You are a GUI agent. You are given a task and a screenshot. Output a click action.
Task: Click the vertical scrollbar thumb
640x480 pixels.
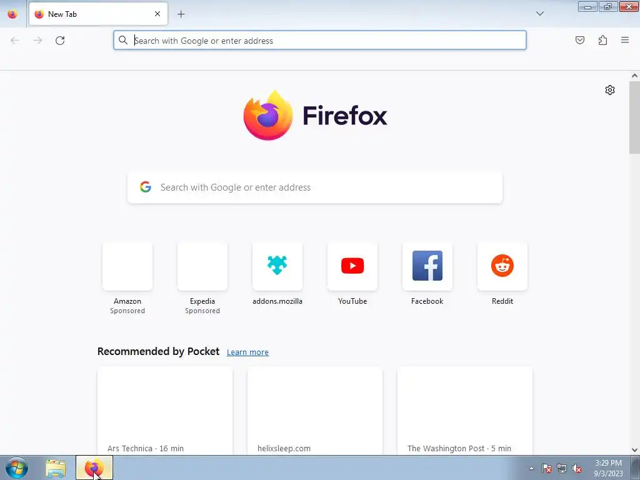(x=634, y=117)
